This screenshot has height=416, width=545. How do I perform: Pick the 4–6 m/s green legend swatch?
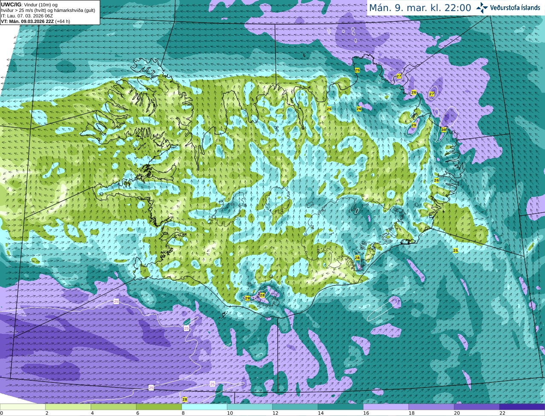coord(113,407)
